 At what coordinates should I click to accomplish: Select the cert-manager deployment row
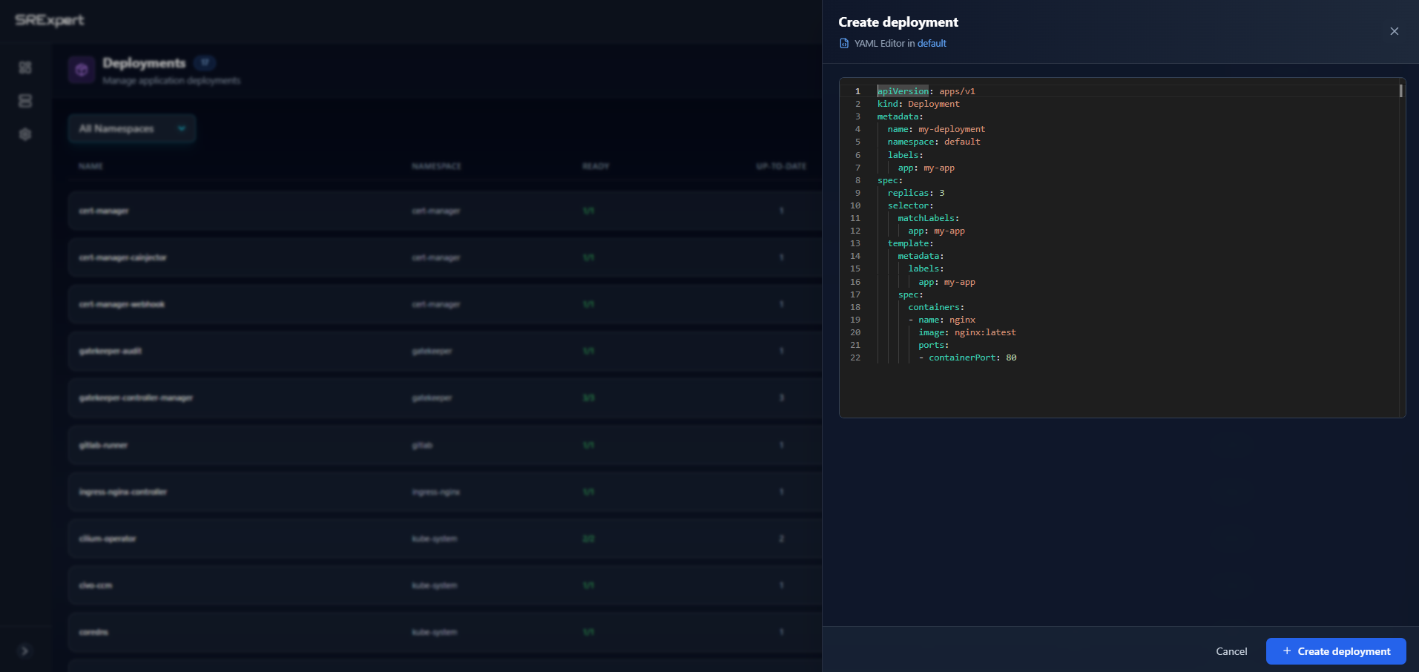coord(297,211)
